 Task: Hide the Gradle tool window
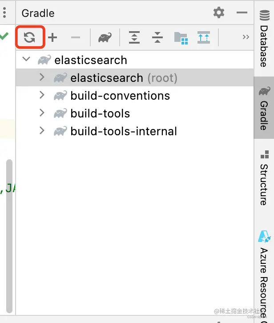242,12
